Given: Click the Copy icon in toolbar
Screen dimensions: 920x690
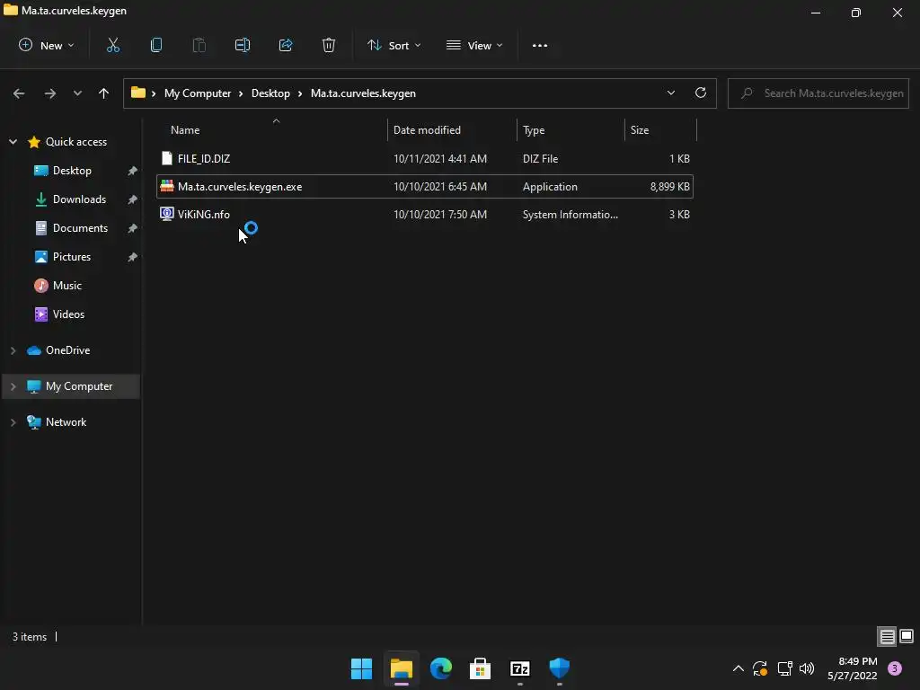Looking at the screenshot, I should pyautogui.click(x=156, y=45).
